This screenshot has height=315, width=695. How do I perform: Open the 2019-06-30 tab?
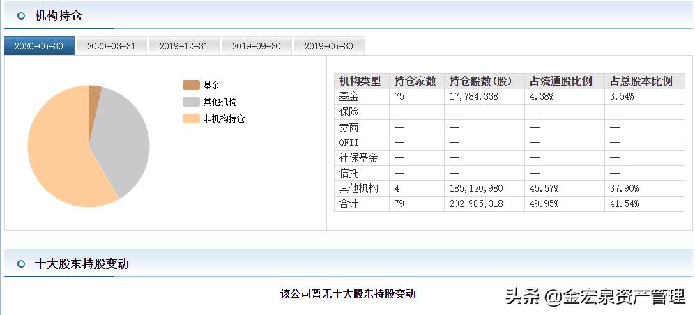coord(329,46)
